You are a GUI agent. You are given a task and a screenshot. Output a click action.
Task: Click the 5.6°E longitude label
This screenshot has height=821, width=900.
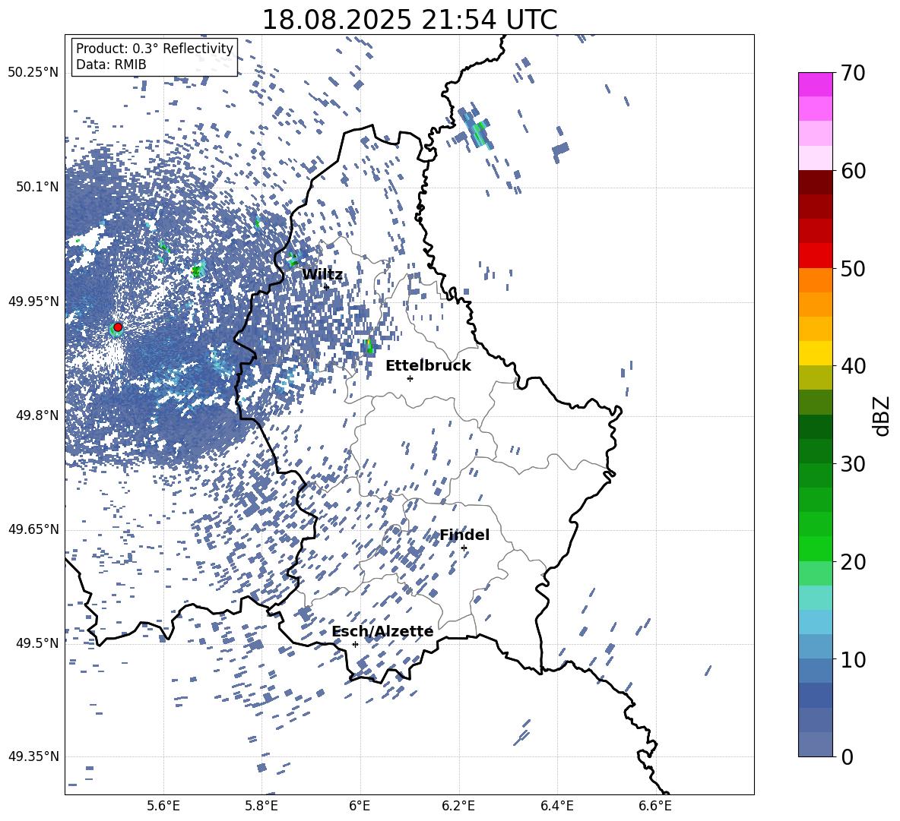coord(163,806)
